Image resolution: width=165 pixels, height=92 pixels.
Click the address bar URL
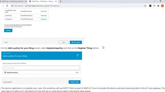[42, 6]
